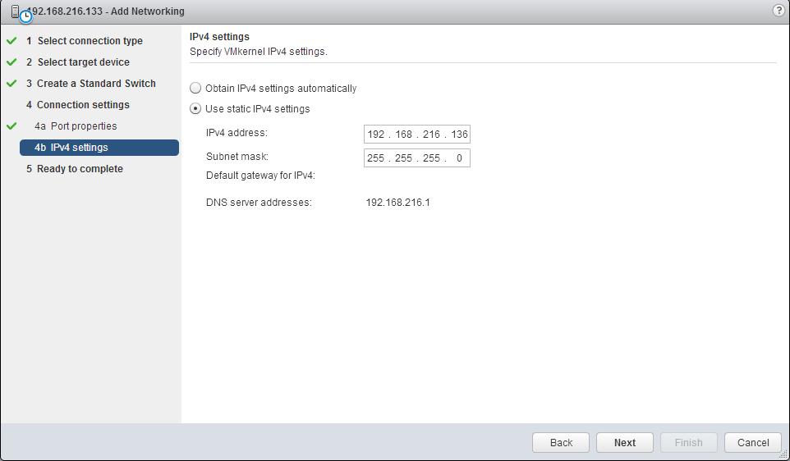Click the host icon in title bar
The width and height of the screenshot is (790, 461).
click(16, 11)
